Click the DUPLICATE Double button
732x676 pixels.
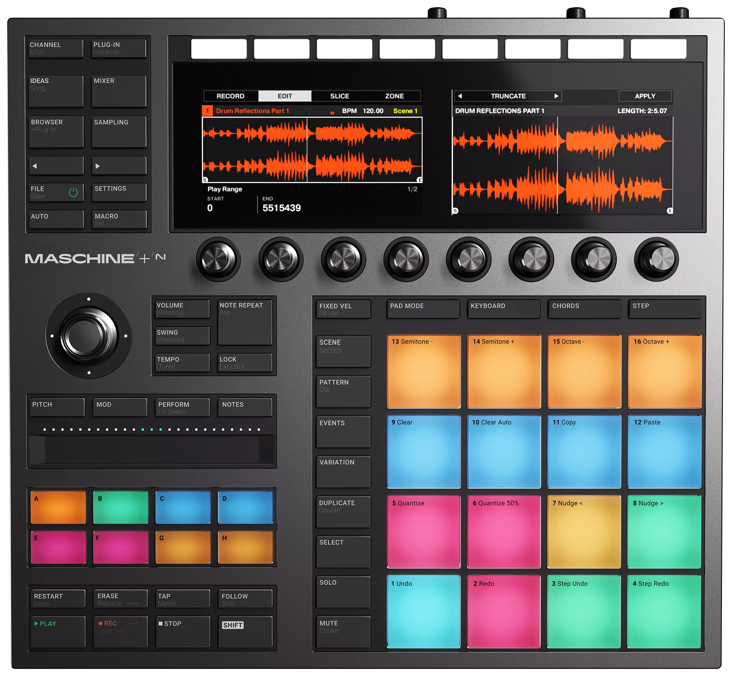[343, 512]
